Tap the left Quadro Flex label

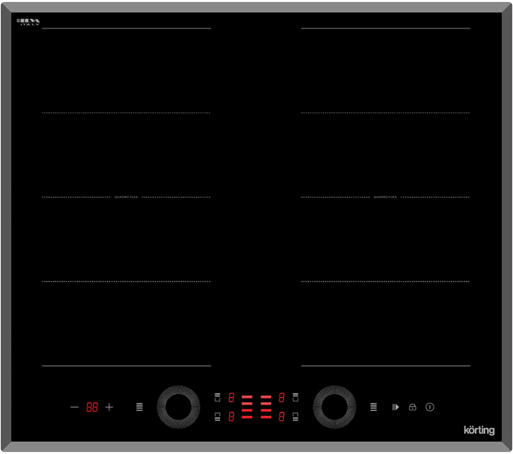[x=126, y=197]
